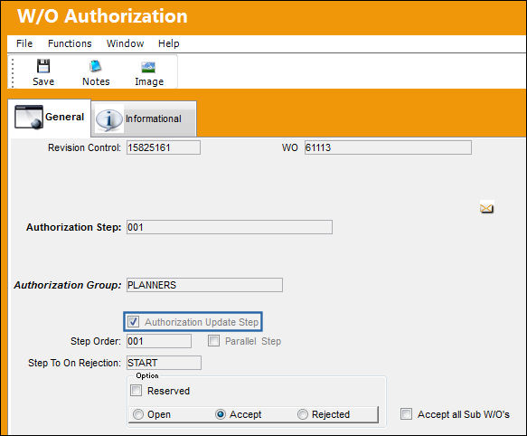Click the 'Authorization Step:' label text

click(x=73, y=227)
